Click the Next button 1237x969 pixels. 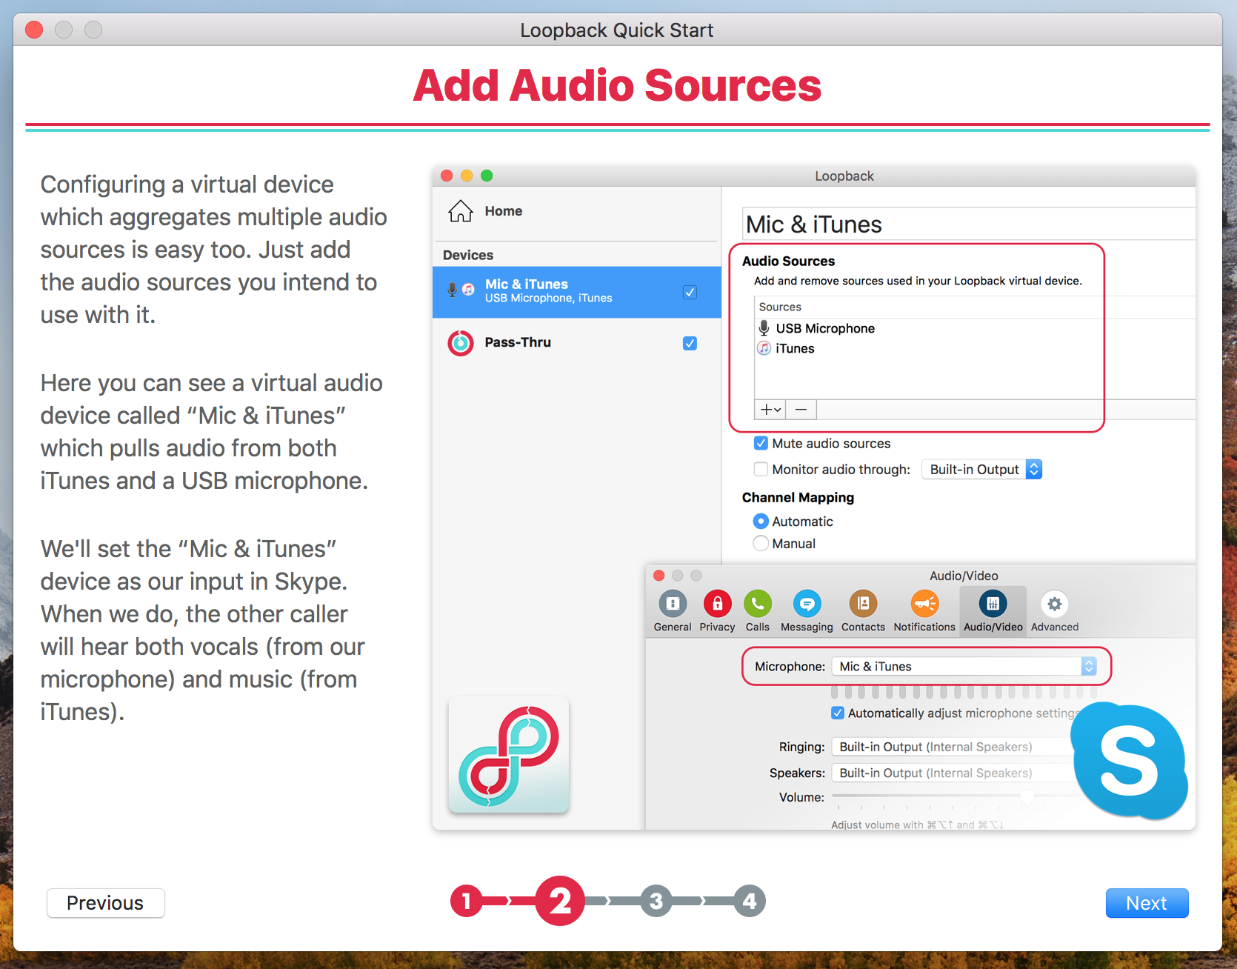tap(1147, 903)
